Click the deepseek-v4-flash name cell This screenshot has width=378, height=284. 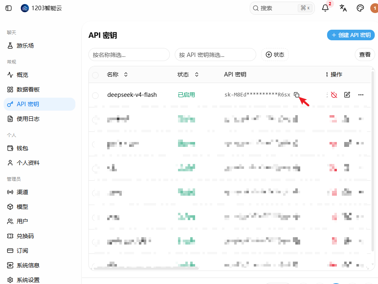pyautogui.click(x=132, y=95)
